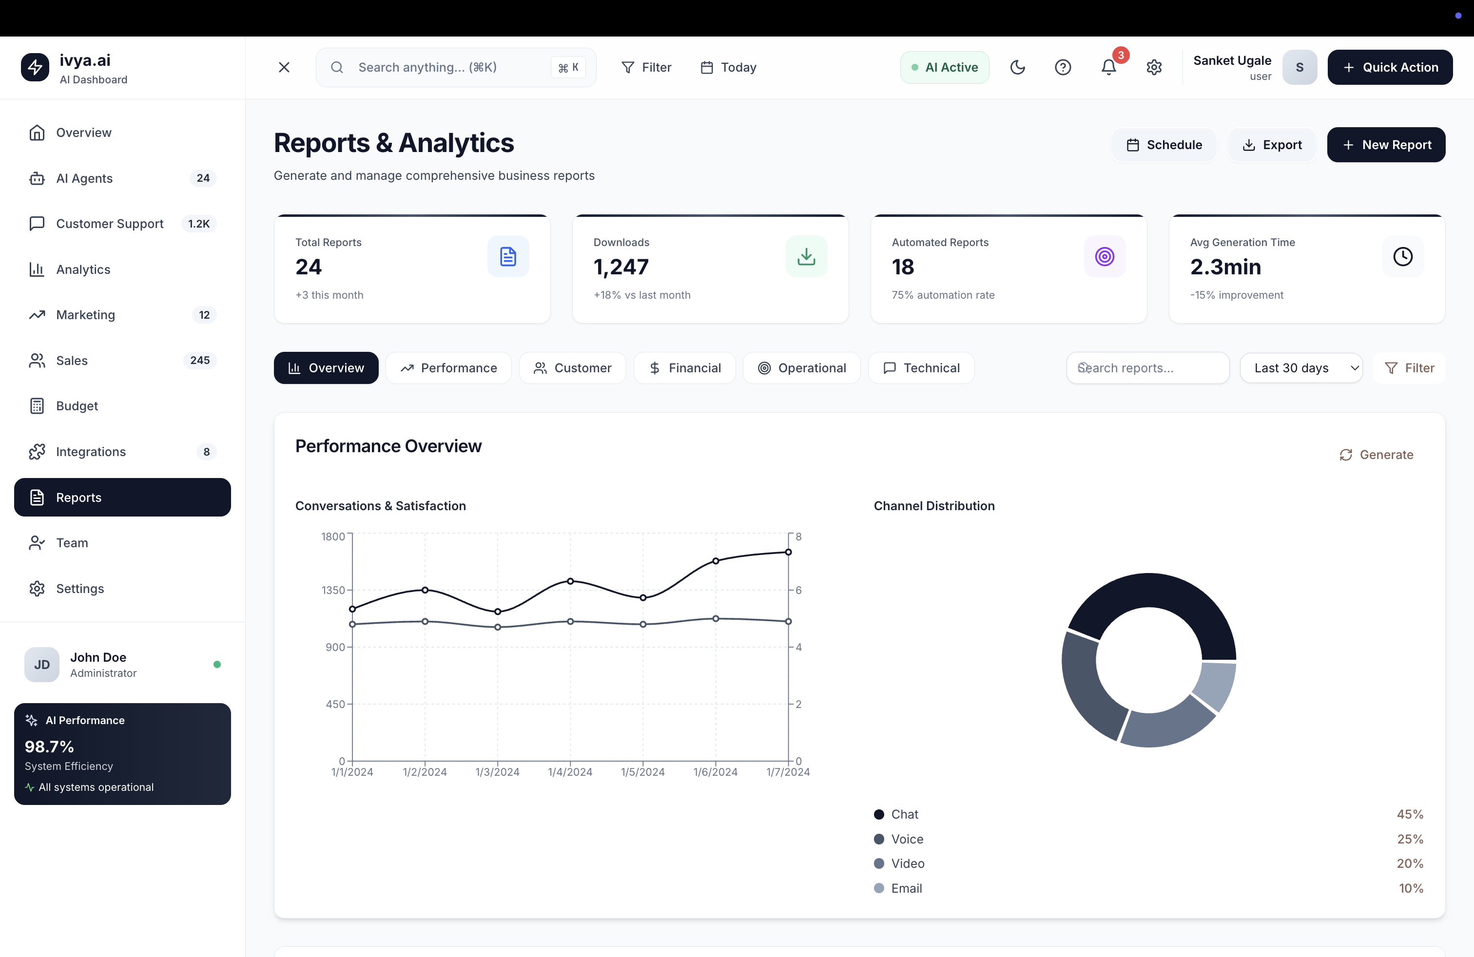Viewport: 1474px width, 957px height.
Task: Click the New Report button
Action: click(x=1386, y=145)
